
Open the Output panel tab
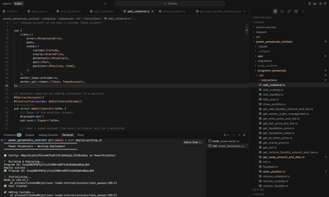pyautogui.click(x=30, y=135)
